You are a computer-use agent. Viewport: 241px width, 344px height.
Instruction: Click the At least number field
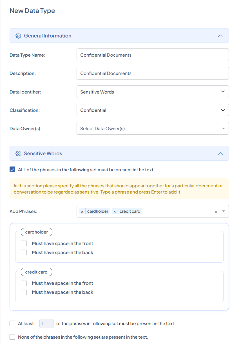(x=46, y=323)
